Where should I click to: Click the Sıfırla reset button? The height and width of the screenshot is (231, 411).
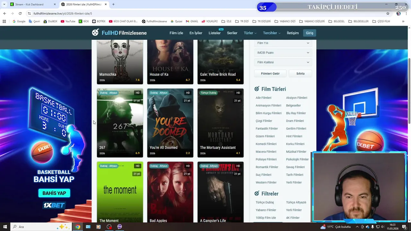tap(300, 73)
